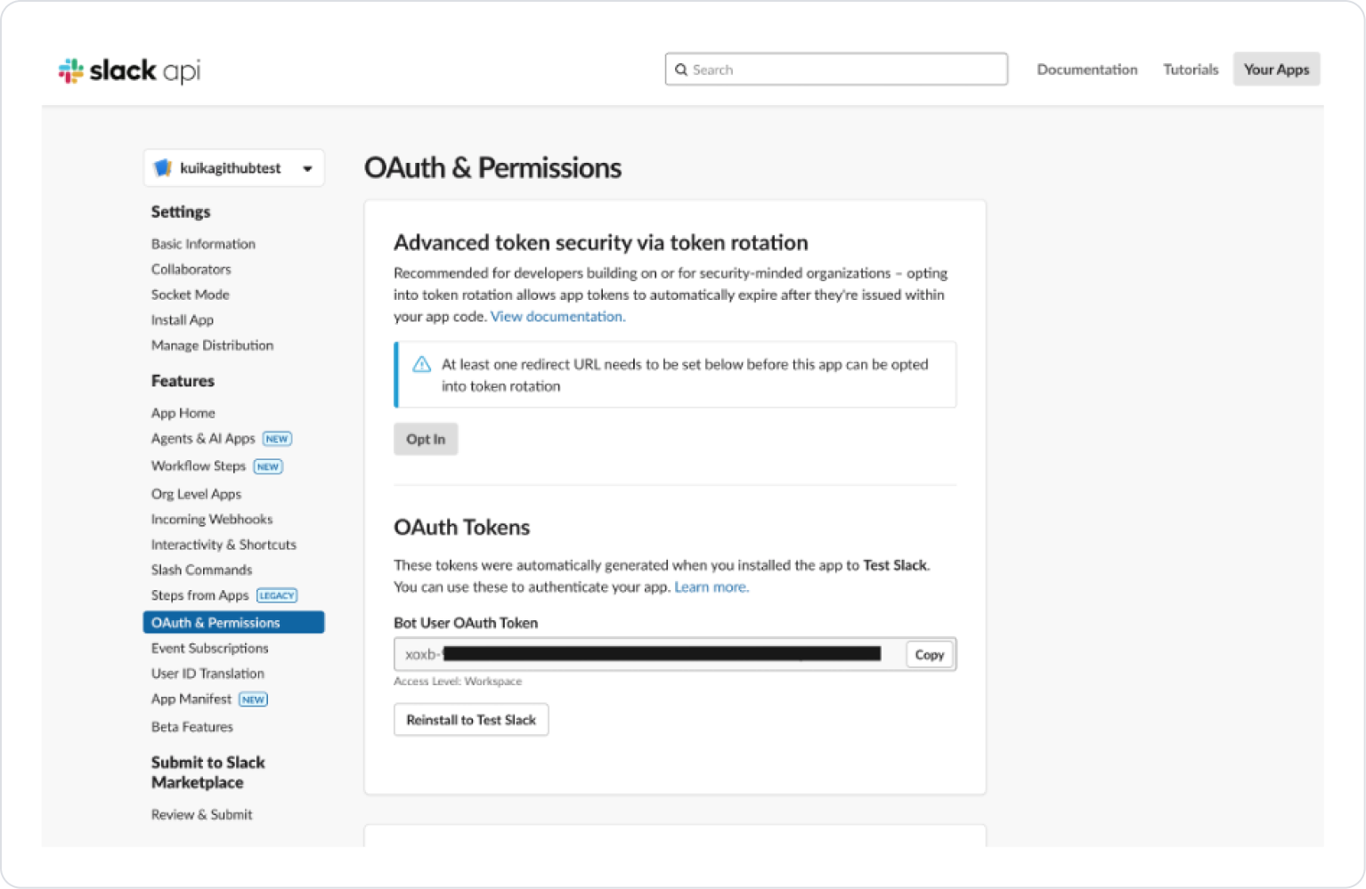
Task: Click the NEW badge beside App Manifest
Action: point(254,699)
